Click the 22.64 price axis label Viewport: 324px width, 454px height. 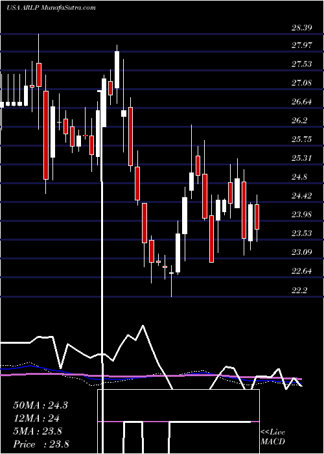302,271
